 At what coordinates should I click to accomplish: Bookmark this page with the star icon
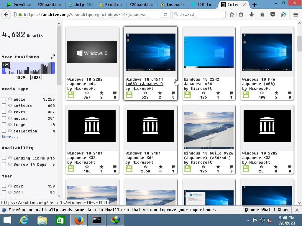(x=232, y=14)
